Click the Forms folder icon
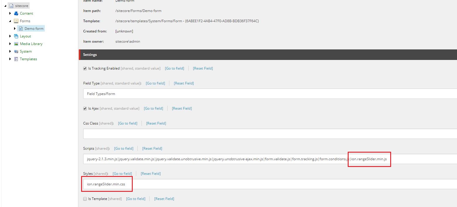 16,21
